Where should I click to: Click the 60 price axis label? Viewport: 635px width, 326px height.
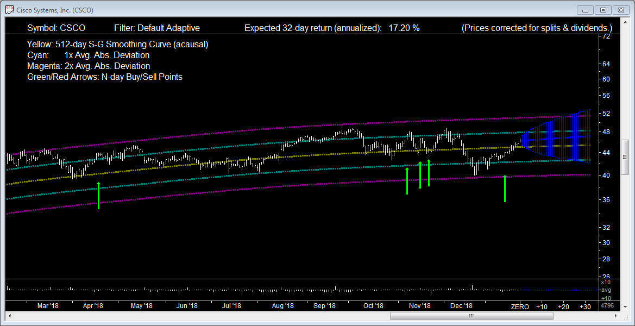click(x=606, y=79)
